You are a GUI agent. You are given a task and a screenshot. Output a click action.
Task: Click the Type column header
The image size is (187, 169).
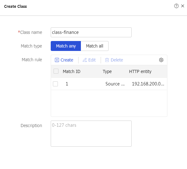tap(107, 71)
